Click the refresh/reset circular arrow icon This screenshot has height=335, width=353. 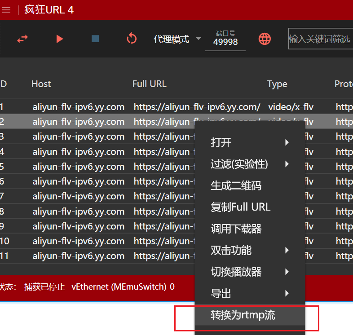click(x=132, y=39)
